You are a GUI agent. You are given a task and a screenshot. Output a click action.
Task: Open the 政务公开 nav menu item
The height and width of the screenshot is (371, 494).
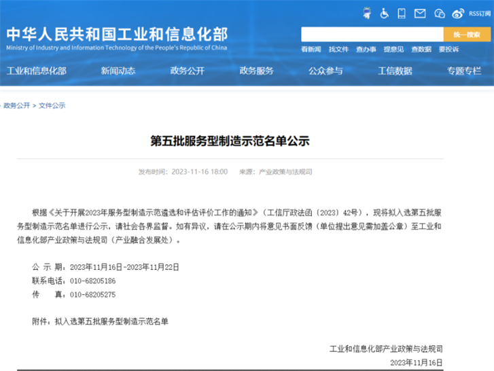[x=188, y=71]
